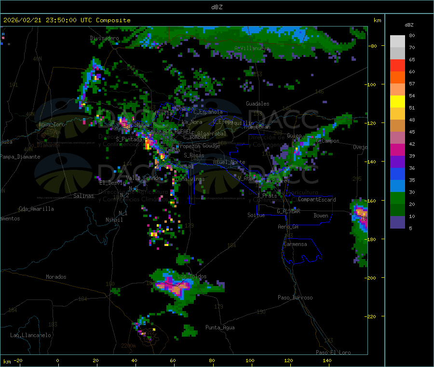
Task: Click the C_Española map label
Action: [x=208, y=112]
